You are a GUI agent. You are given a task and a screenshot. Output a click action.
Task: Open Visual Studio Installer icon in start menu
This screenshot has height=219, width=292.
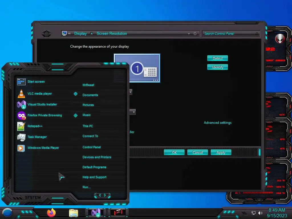coord(21,105)
